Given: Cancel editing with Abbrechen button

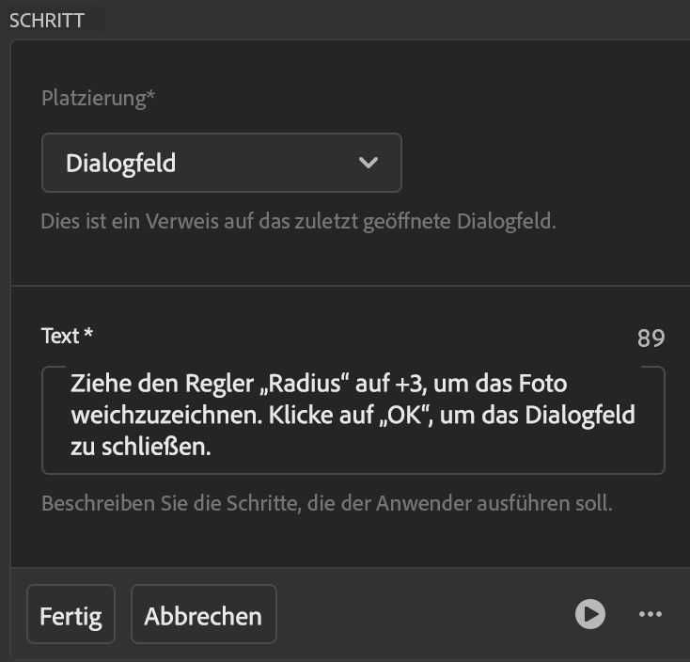Looking at the screenshot, I should coord(203,616).
